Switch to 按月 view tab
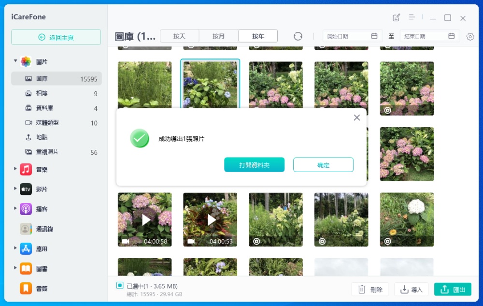 (218, 36)
